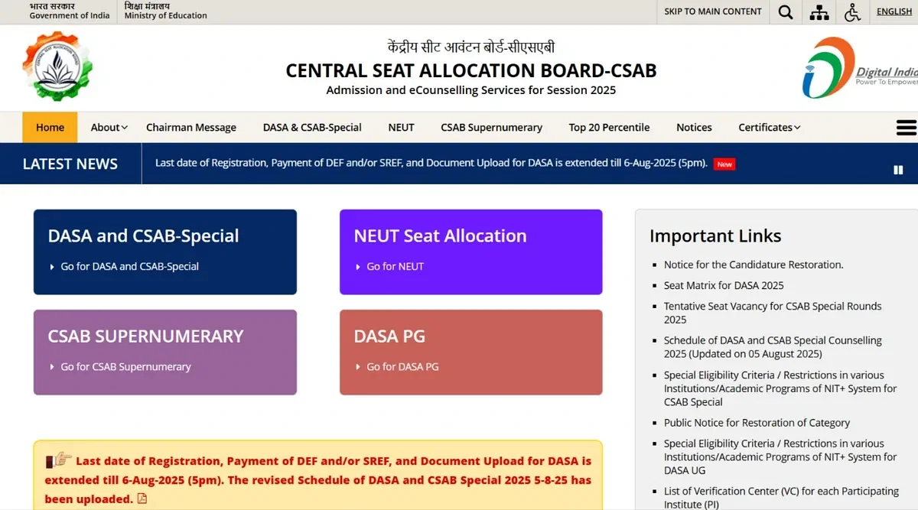
Task: Pause the latest news ticker
Action: click(898, 170)
